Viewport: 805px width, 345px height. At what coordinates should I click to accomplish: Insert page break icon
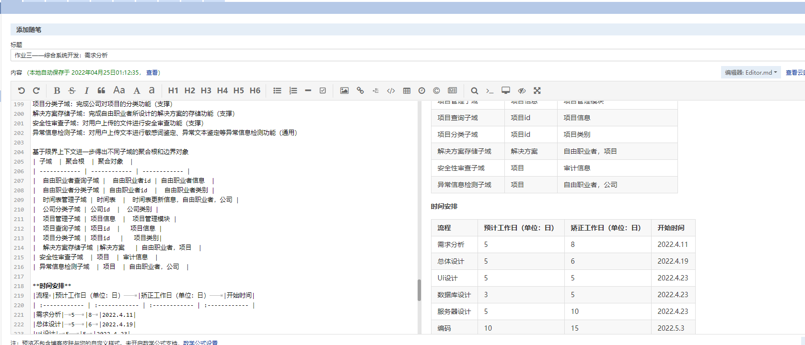point(452,90)
